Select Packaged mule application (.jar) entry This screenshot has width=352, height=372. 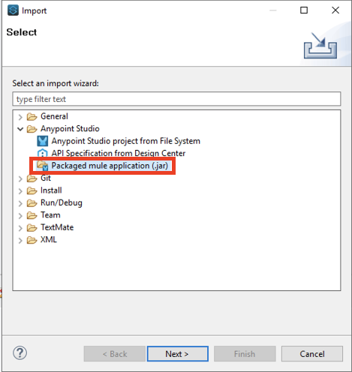110,166
